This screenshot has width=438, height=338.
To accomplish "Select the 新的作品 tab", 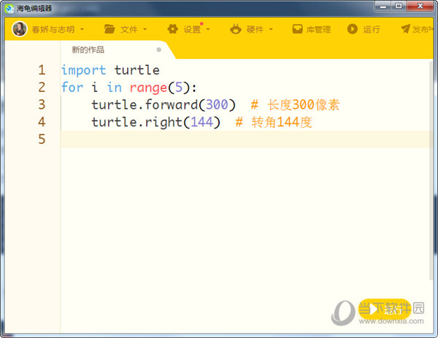I will point(88,50).
